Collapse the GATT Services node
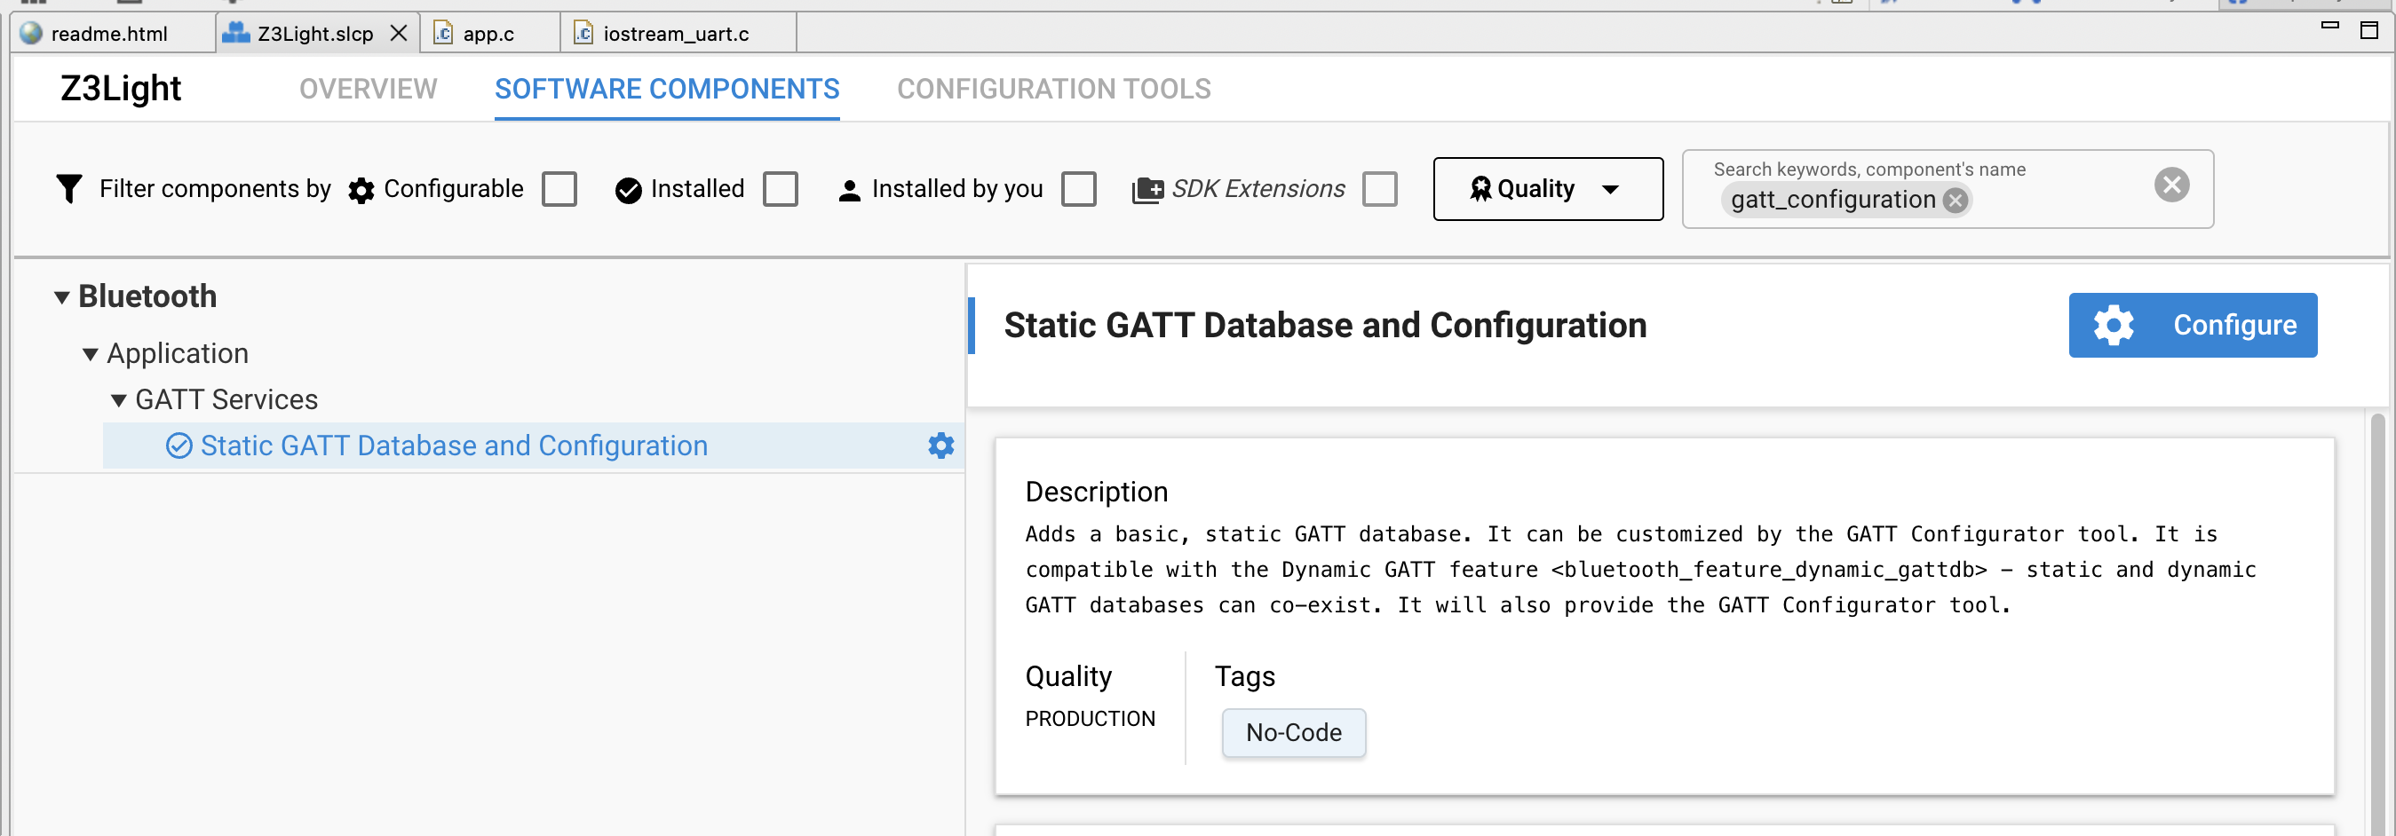This screenshot has height=836, width=2396. point(118,401)
